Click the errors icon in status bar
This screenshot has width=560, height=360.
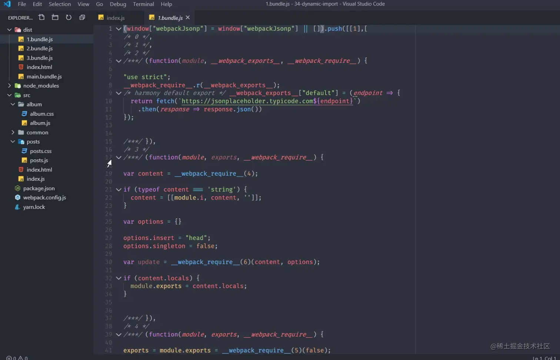(9, 358)
